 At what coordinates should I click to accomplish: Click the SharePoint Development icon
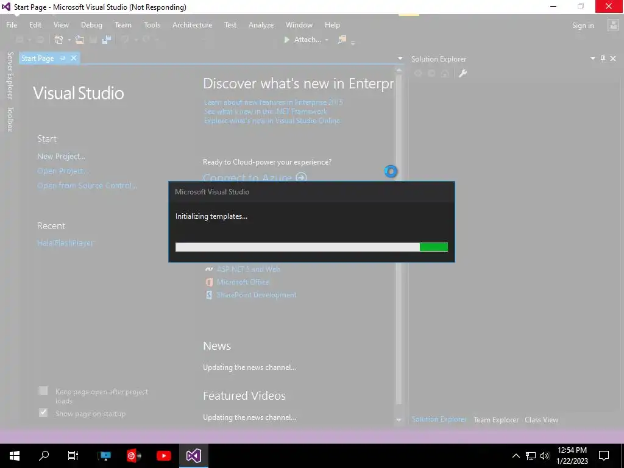[209, 295]
